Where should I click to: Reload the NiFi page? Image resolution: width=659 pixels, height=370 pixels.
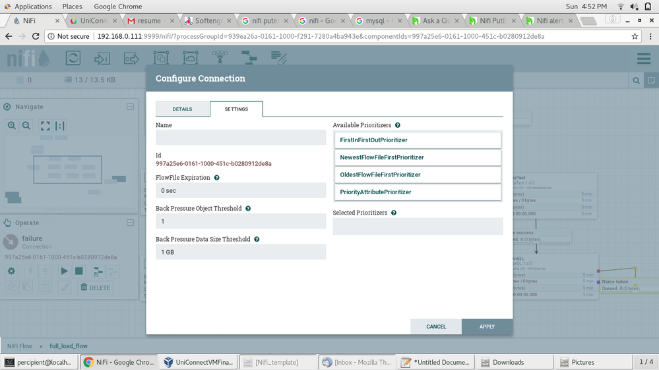pyautogui.click(x=36, y=36)
